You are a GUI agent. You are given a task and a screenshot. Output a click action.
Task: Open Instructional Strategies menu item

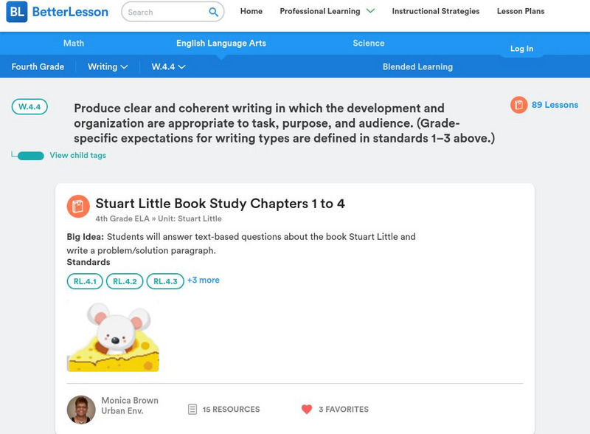click(x=436, y=11)
